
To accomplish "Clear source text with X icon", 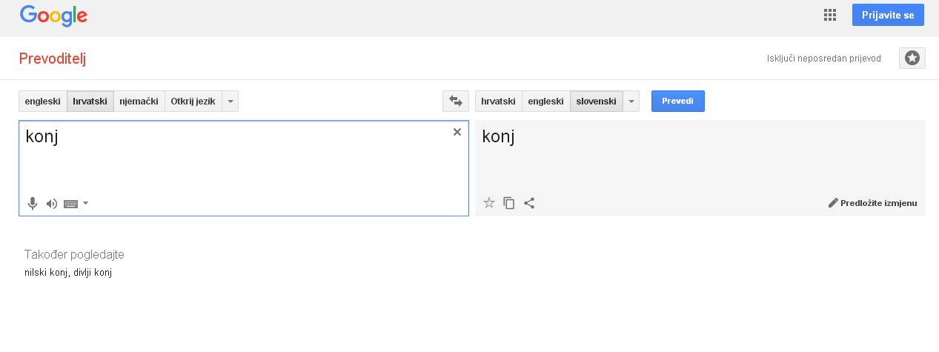I will click(457, 132).
